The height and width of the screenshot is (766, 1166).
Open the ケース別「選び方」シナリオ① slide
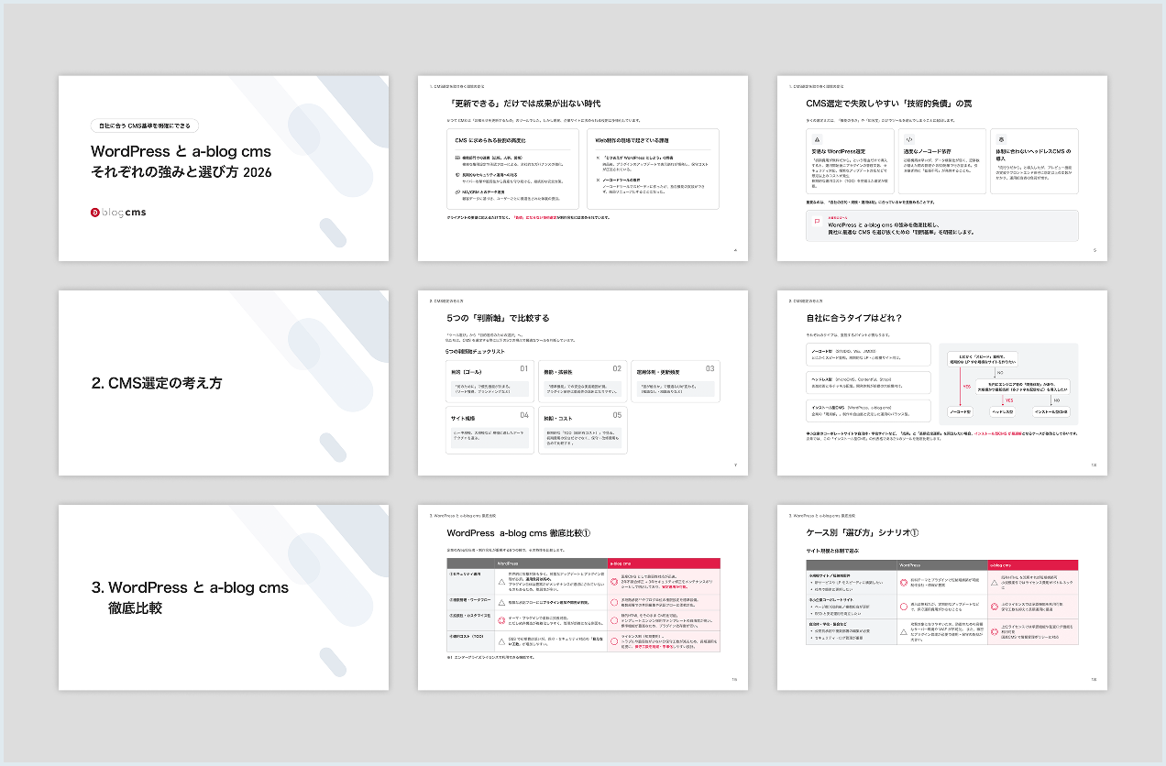coord(941,597)
